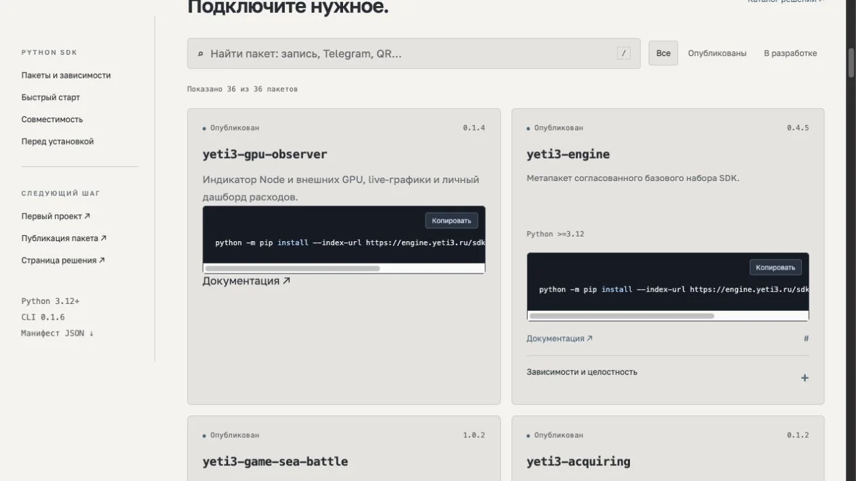Focus the Найти пакет search field

click(x=413, y=53)
